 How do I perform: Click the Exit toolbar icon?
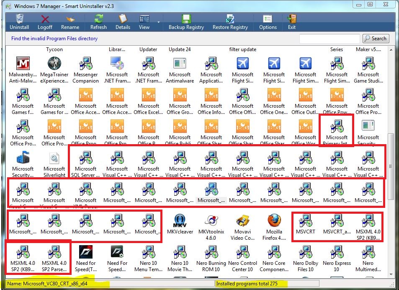pos(292,19)
